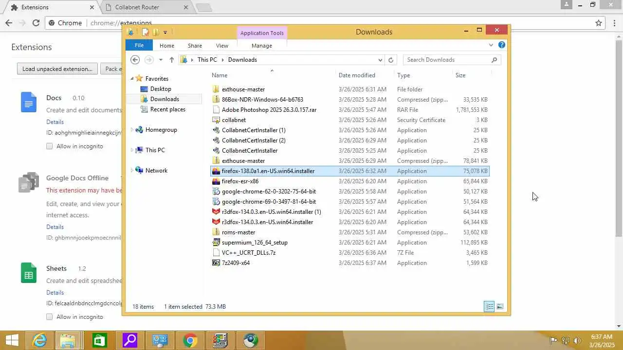
Task: Click the search magnifier icon in Explorer
Action: tap(495, 60)
